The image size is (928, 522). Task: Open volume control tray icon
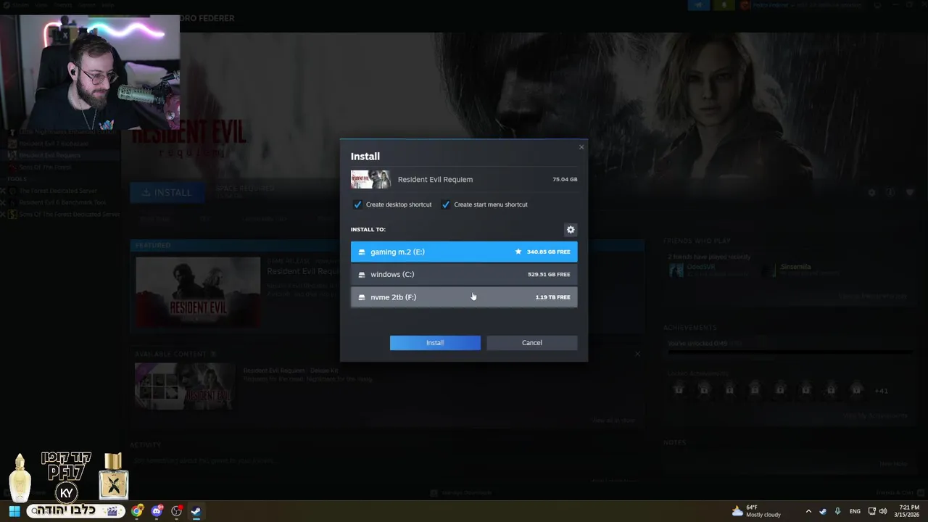tap(882, 511)
